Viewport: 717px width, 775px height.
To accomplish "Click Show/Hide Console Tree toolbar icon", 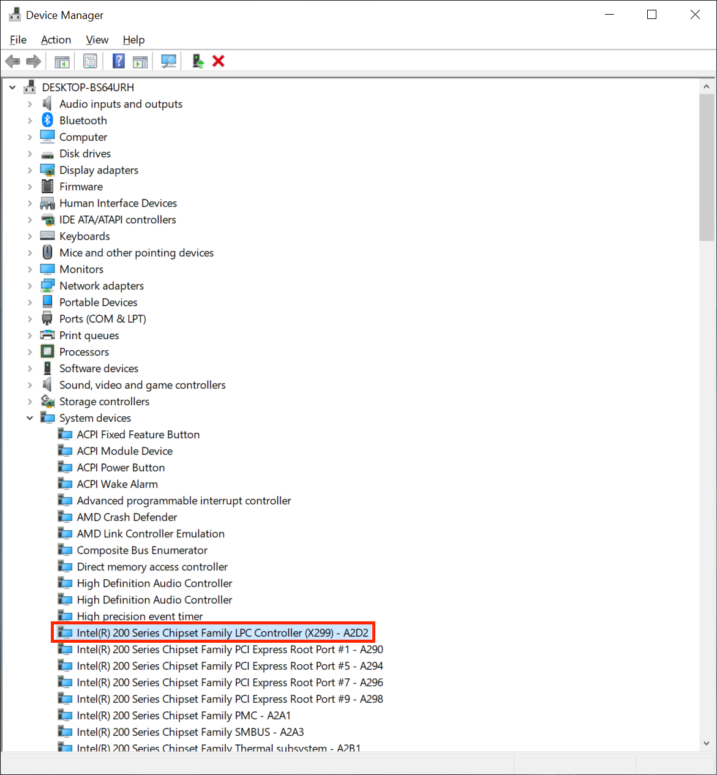I will (62, 61).
